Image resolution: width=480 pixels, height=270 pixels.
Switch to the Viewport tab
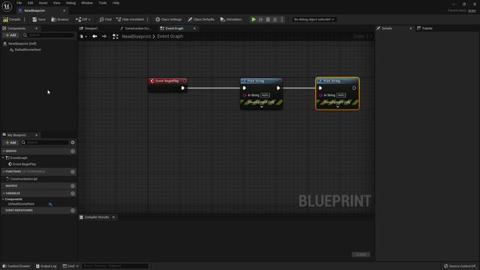tap(88, 28)
